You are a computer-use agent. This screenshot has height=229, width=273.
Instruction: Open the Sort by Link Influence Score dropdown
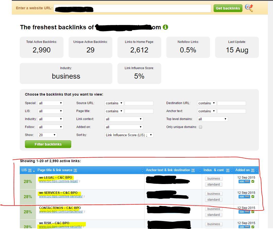(129, 135)
